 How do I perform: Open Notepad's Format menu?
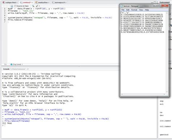[x=134, y=10]
